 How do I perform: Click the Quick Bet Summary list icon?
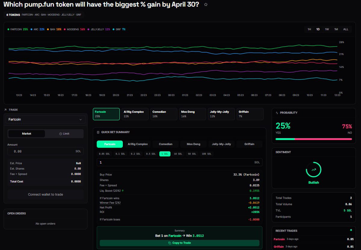pos(98,132)
